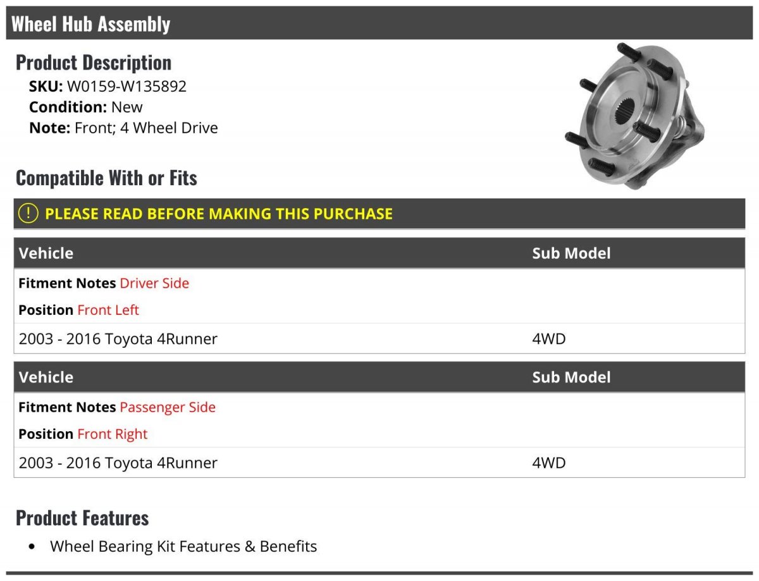This screenshot has height=581, width=759.
Task: Click the PLEASE READ BEFORE MAKING THIS PURCHASE banner
Action: [x=379, y=214]
